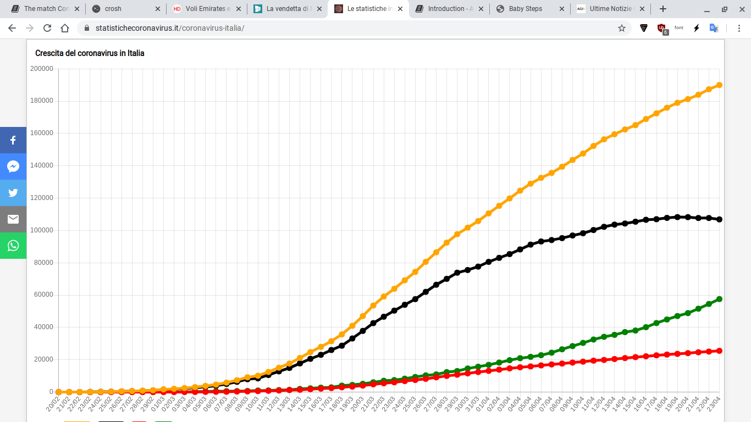The width and height of the screenshot is (751, 422).
Task: Switch to the crosh tab
Action: 126,9
